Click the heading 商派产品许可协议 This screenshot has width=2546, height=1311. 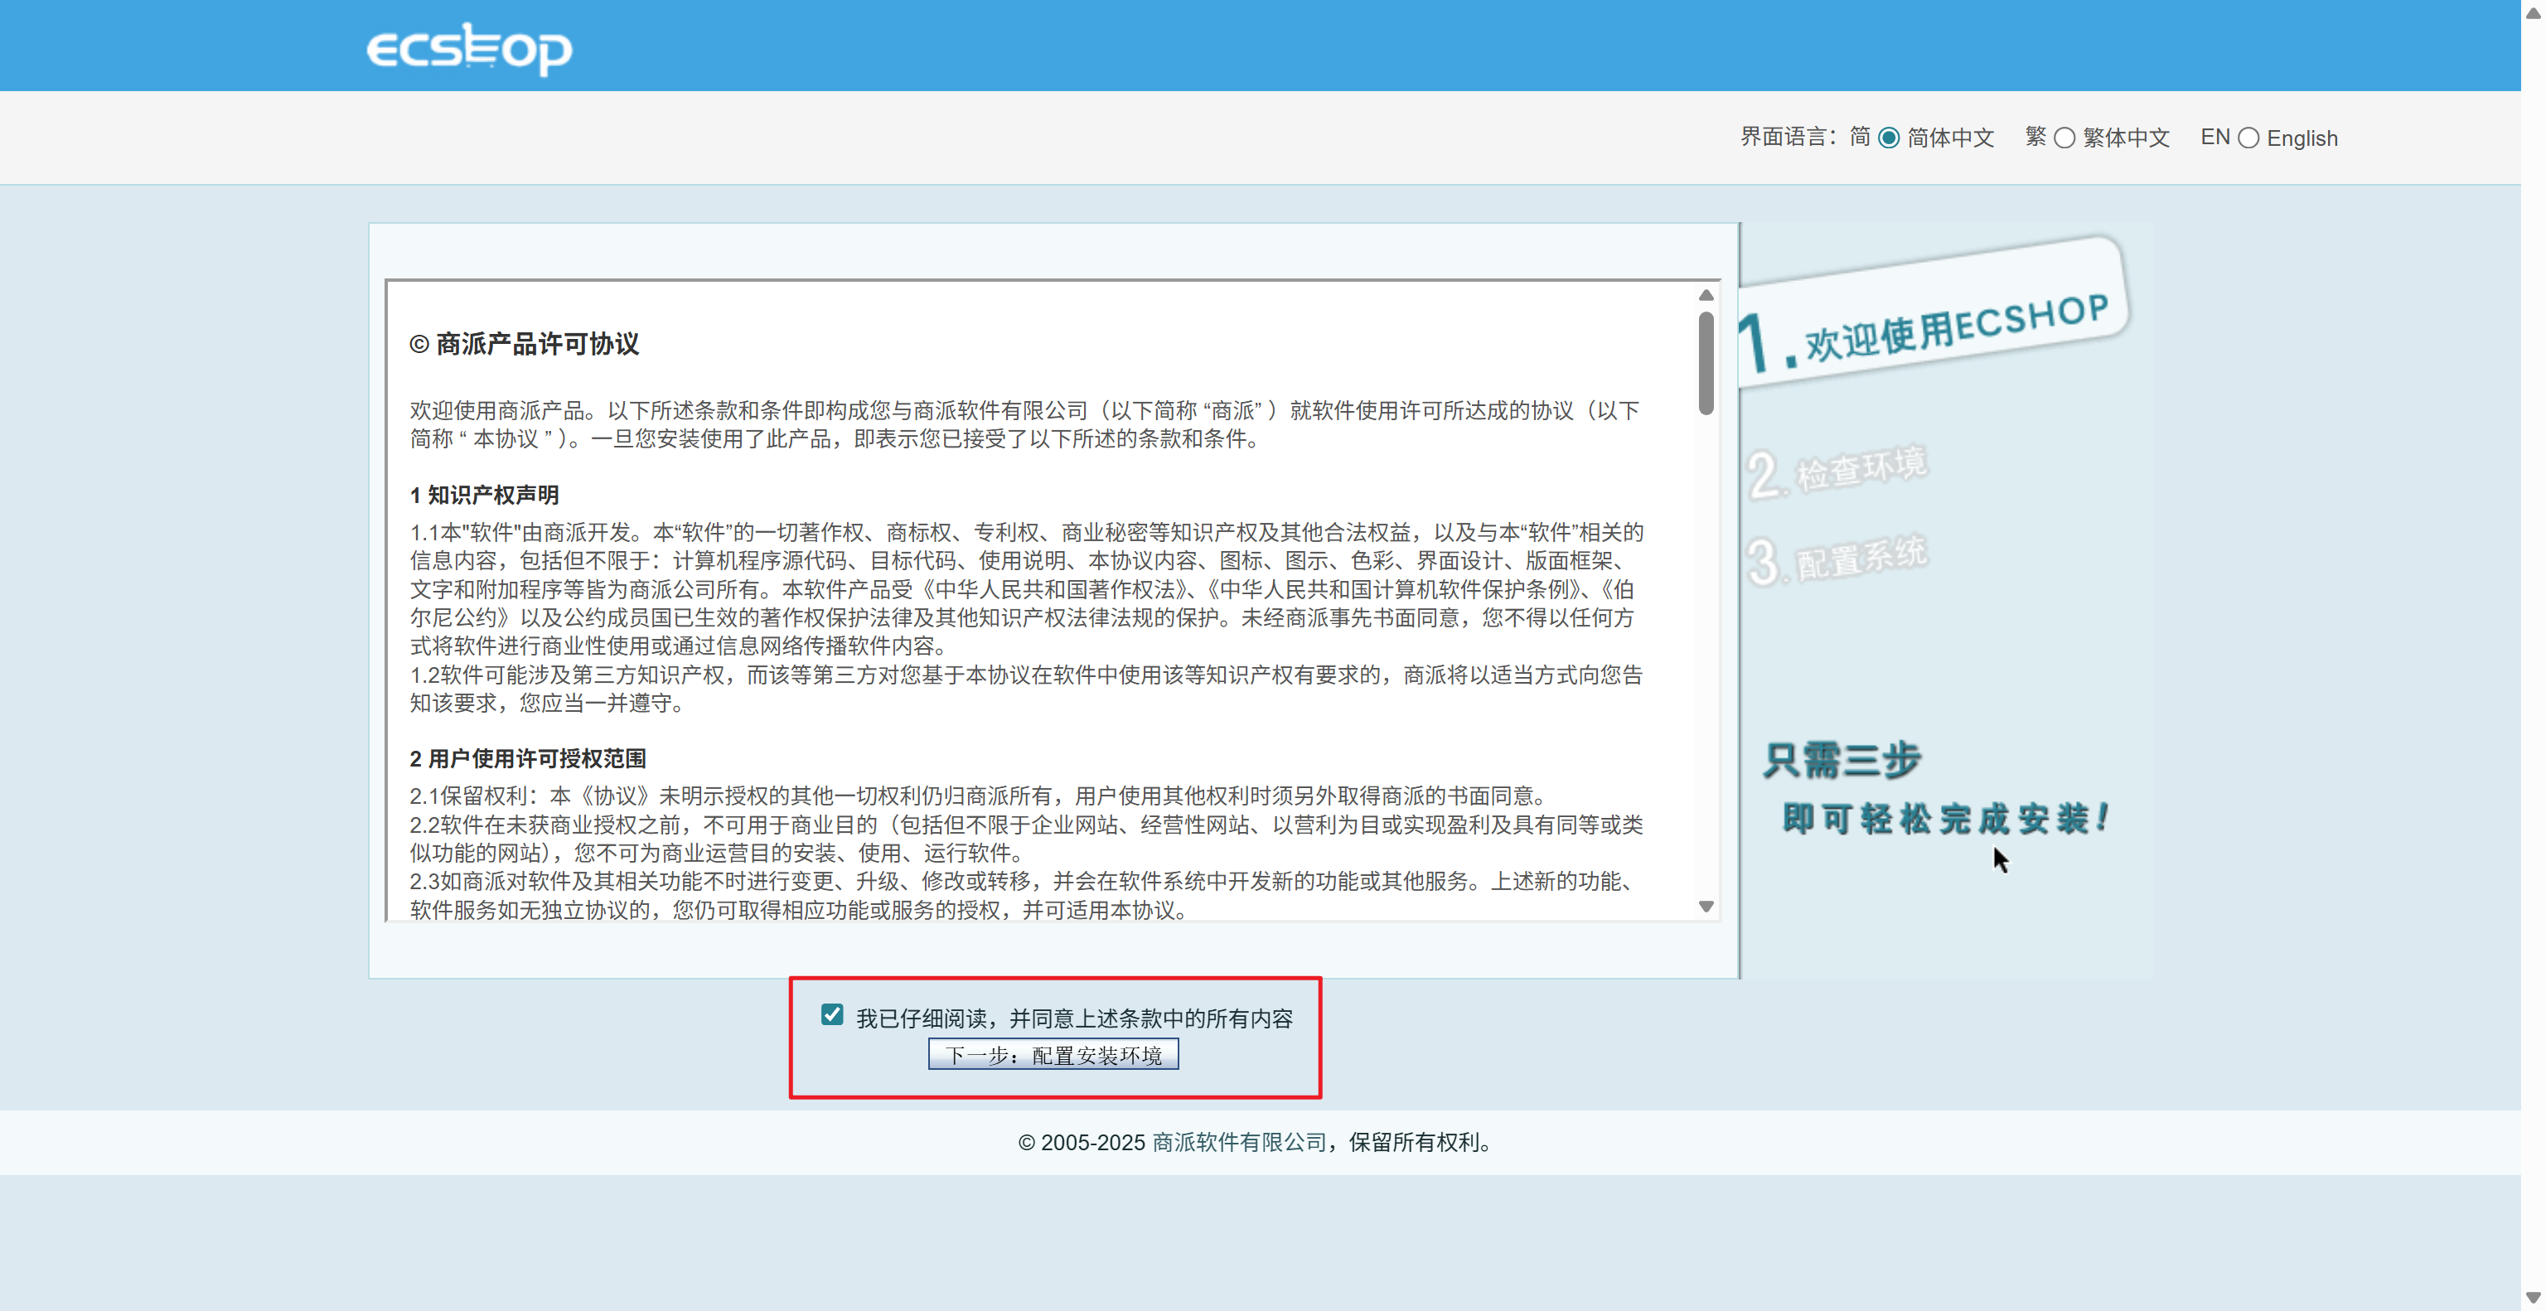coord(524,344)
